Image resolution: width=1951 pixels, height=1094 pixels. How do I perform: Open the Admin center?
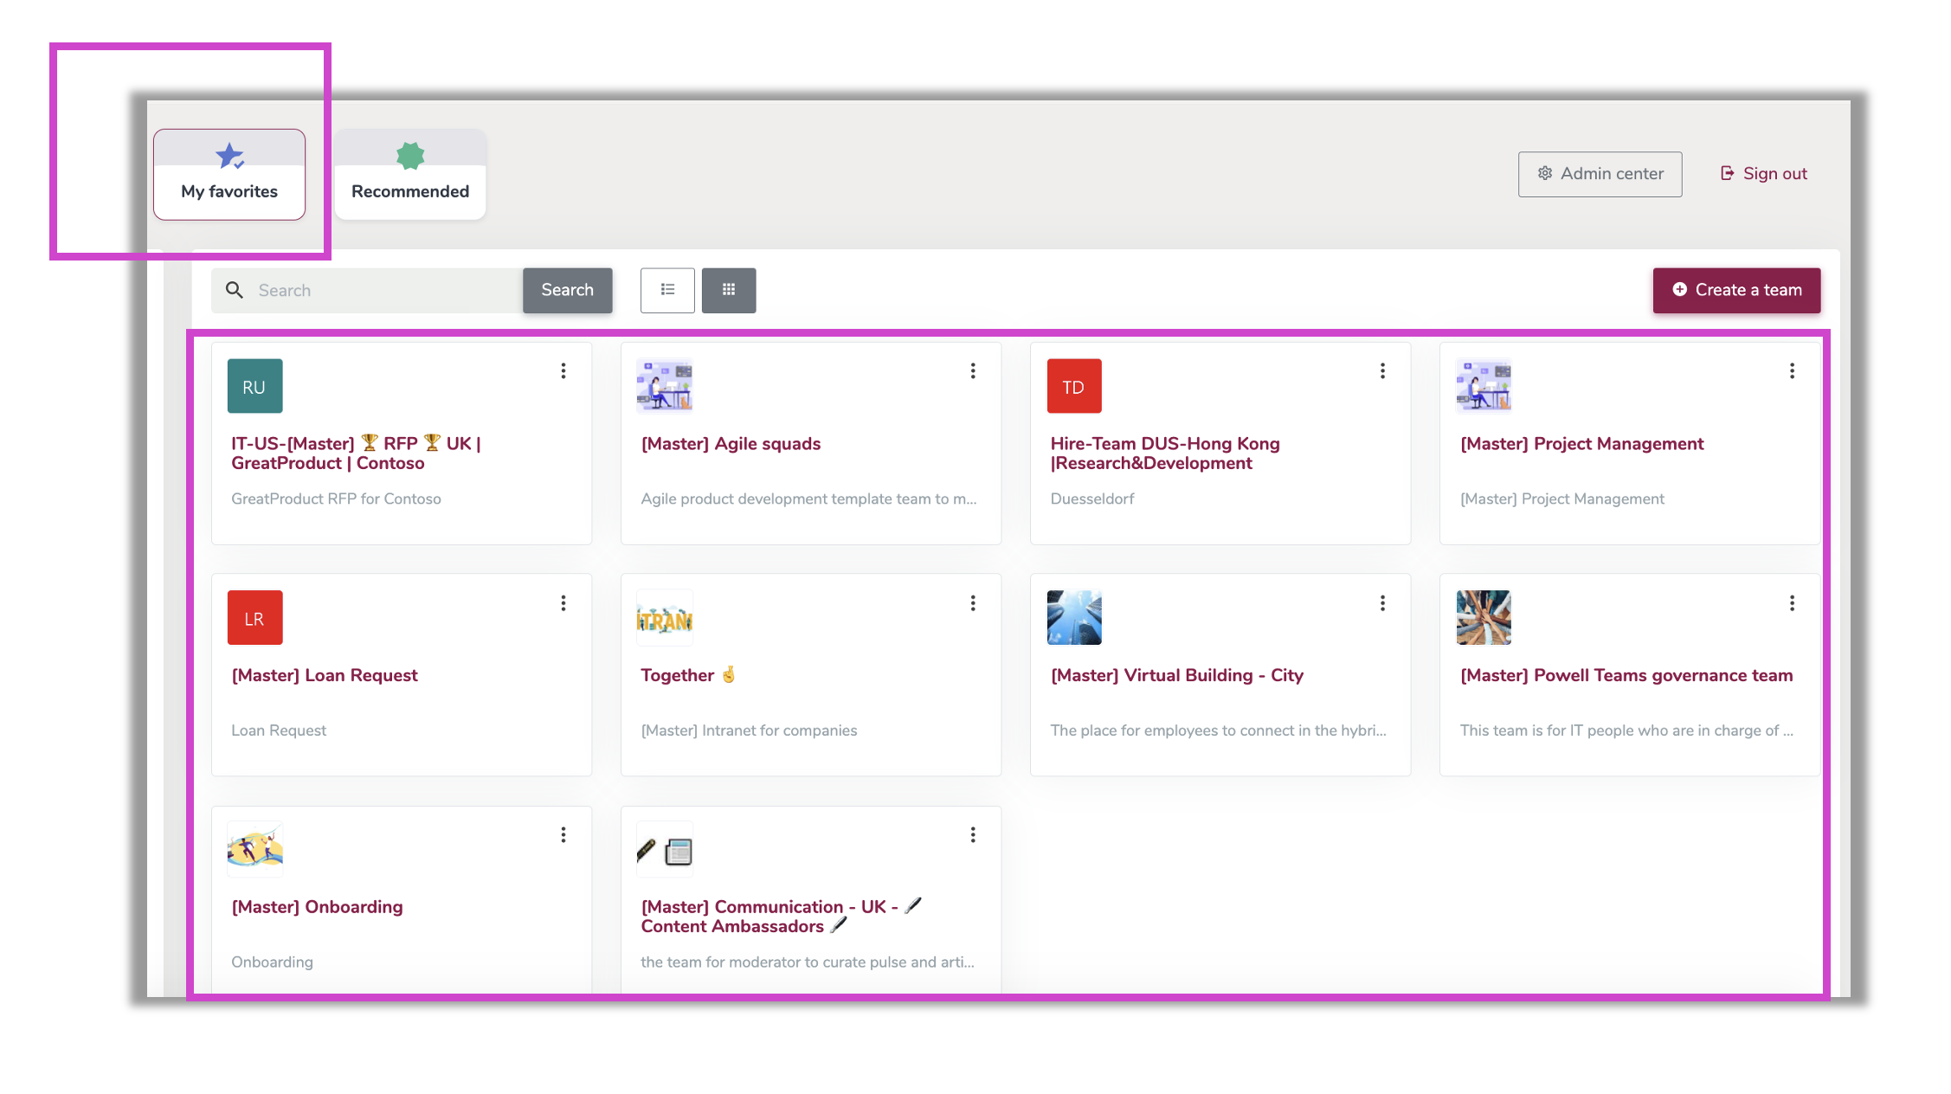coord(1600,174)
